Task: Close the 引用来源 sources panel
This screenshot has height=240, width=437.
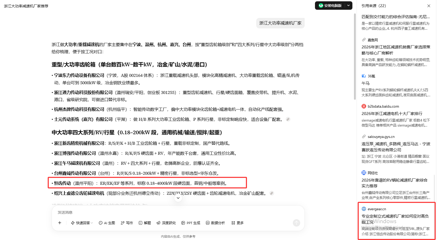Action: [429, 6]
